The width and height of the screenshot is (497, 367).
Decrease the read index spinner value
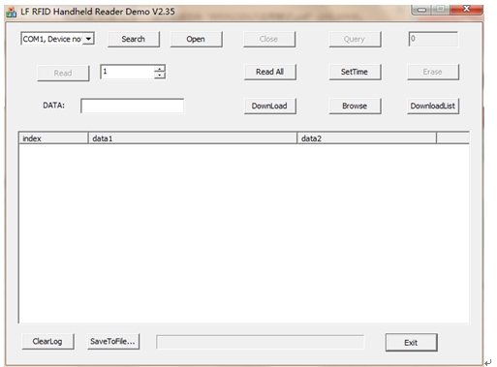160,75
